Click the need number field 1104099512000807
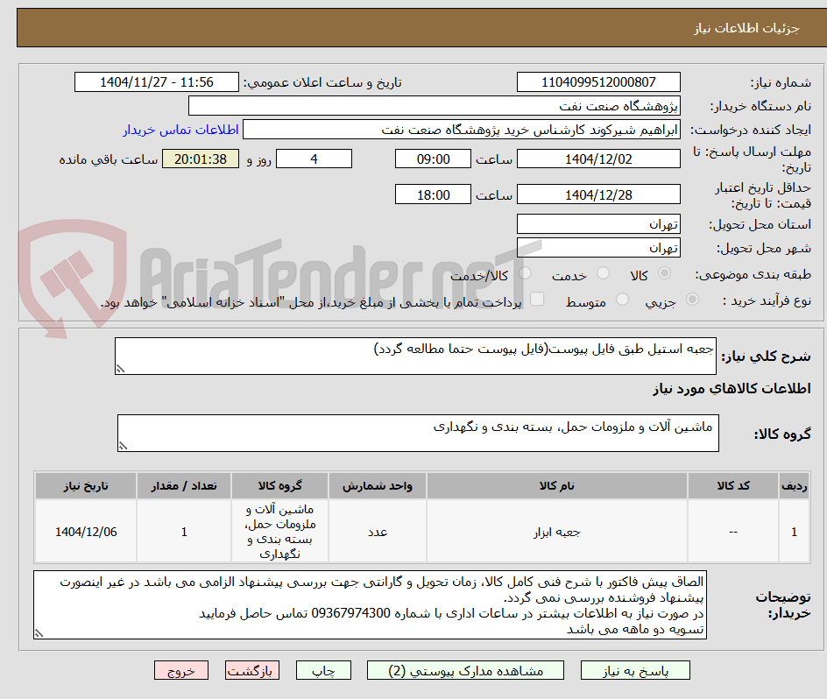Screen dimensions: 827x699 point(598,82)
